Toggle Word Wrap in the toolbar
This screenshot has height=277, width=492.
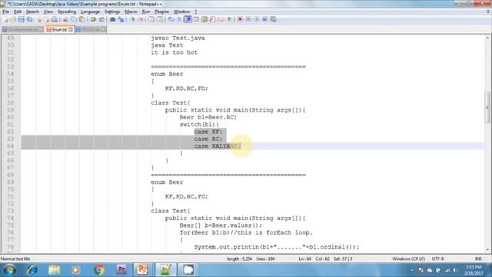pos(171,19)
